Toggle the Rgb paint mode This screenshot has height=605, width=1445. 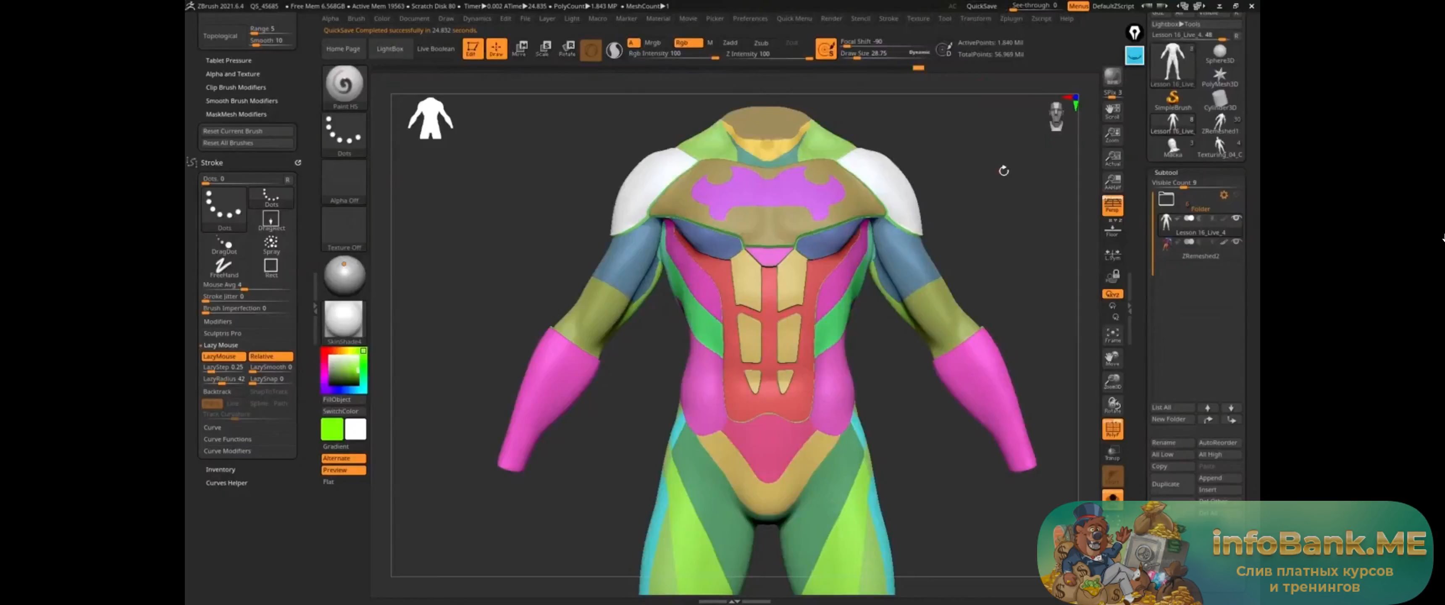(x=688, y=43)
